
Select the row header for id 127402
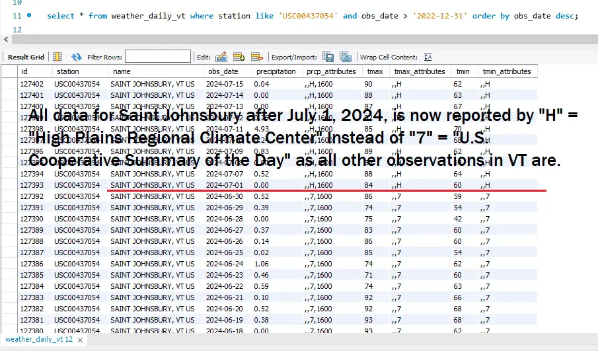pyautogui.click(x=9, y=85)
